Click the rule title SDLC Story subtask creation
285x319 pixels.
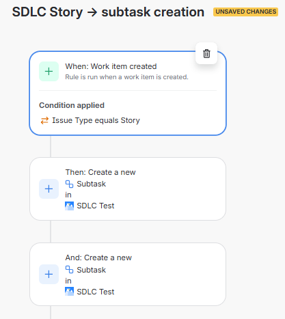(108, 12)
